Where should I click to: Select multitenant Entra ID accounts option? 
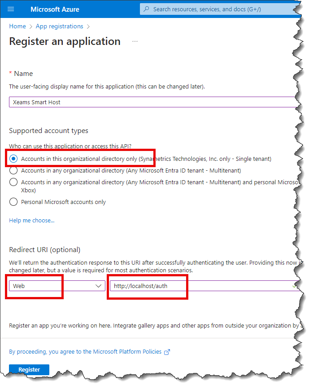14,170
